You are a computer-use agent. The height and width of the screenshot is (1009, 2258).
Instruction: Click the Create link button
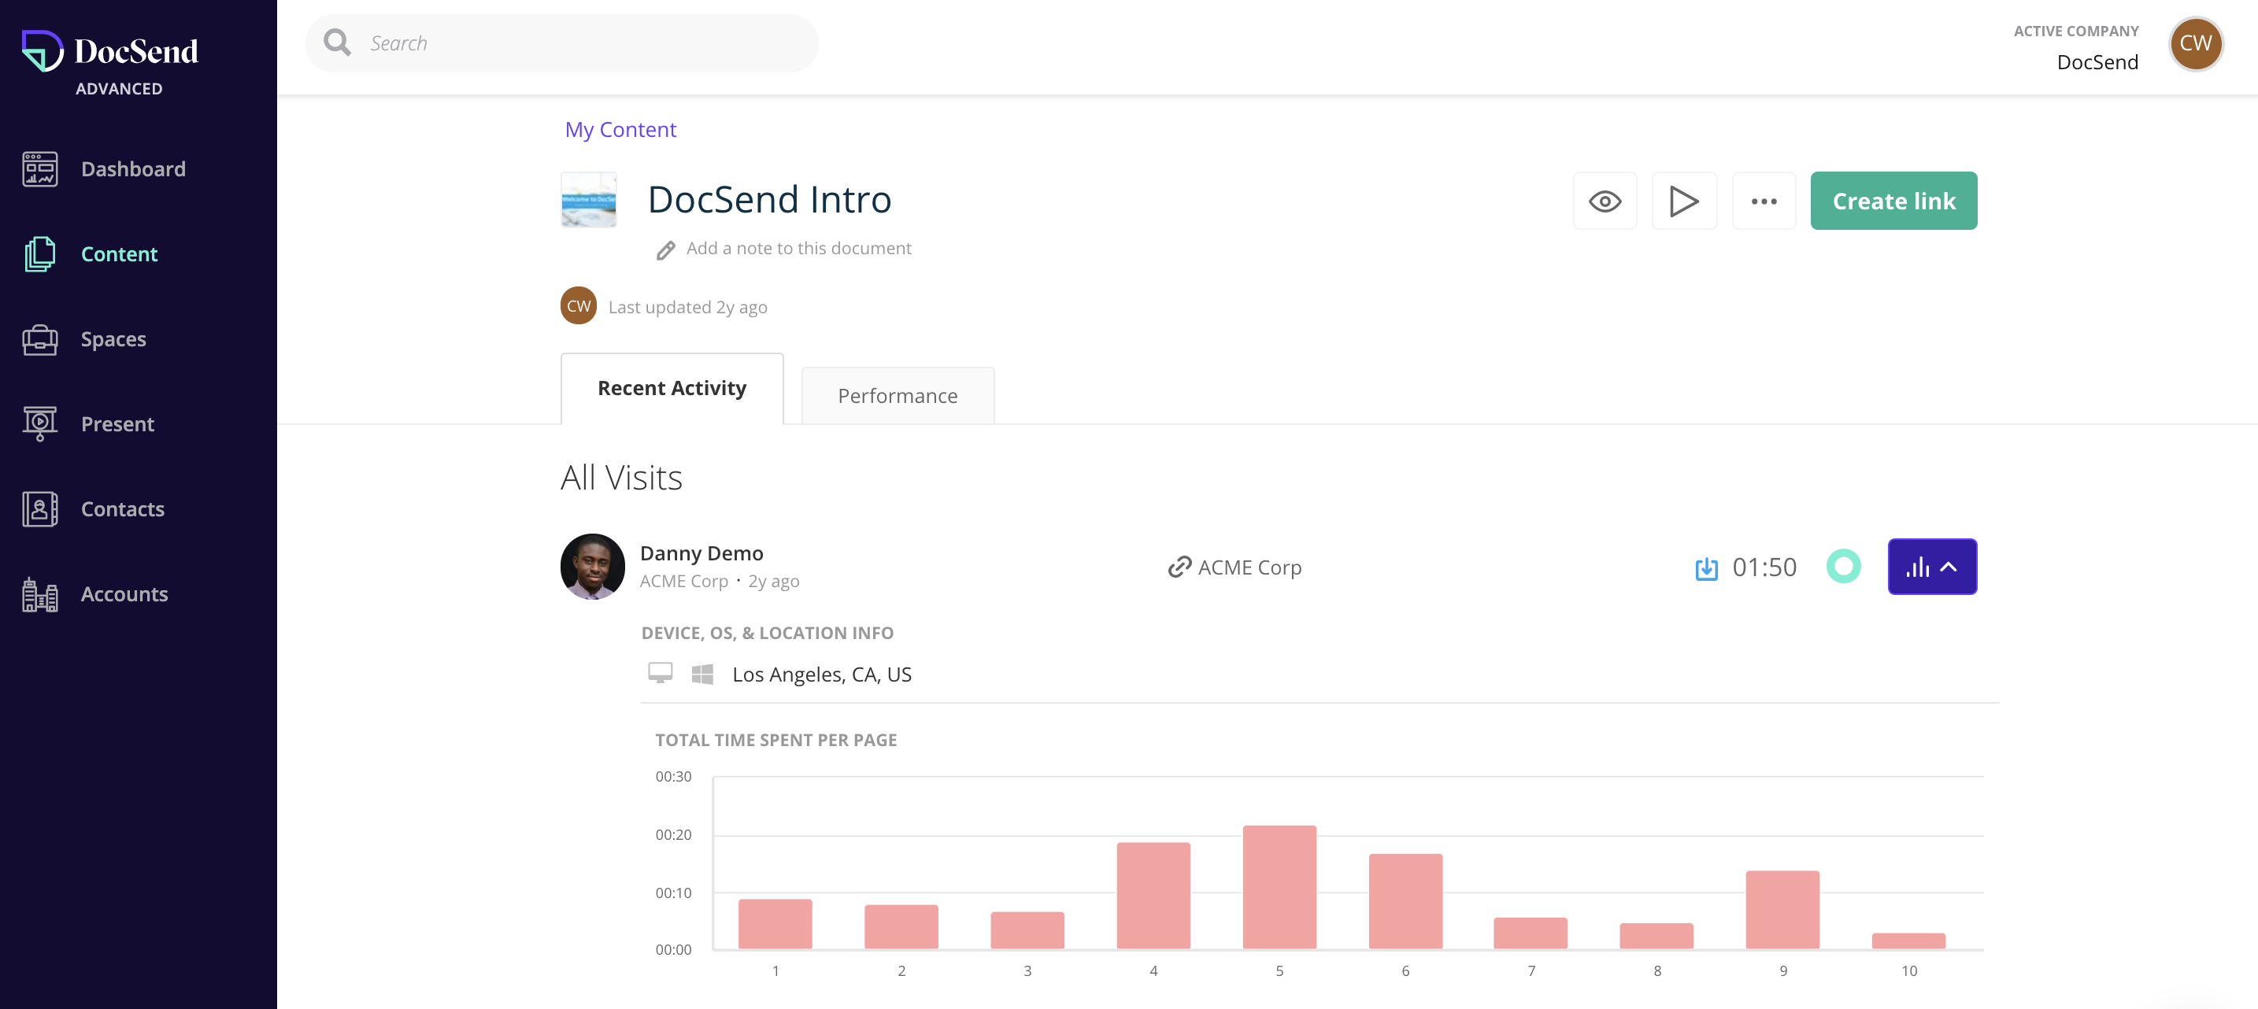pos(1893,201)
